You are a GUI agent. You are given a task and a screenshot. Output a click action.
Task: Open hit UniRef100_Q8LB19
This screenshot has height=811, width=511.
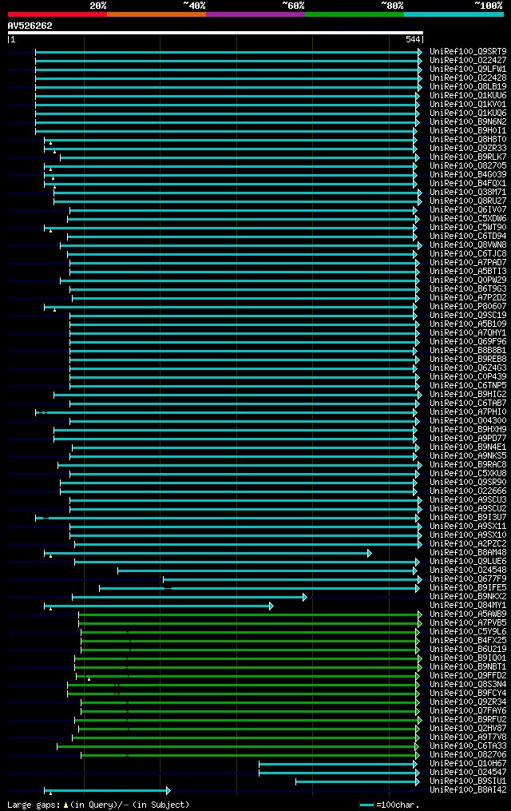point(468,87)
